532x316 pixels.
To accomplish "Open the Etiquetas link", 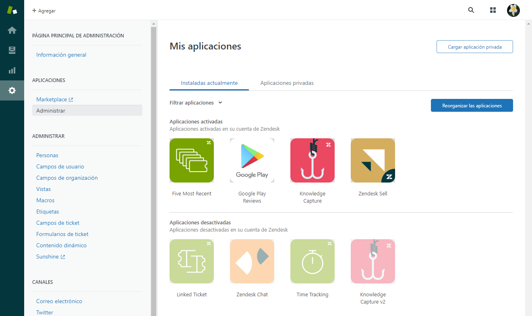I will pos(48,212).
